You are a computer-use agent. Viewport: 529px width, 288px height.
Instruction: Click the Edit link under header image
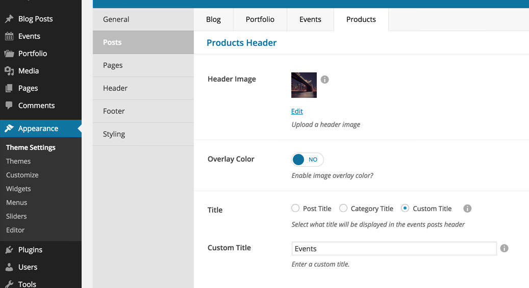click(297, 111)
